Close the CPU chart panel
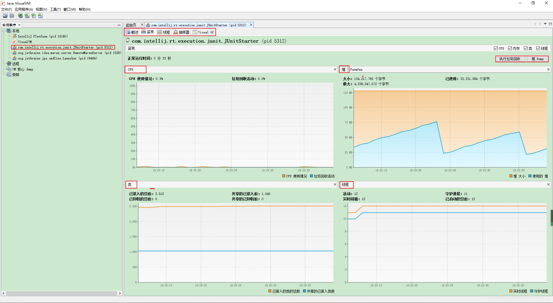This screenshot has height=303, width=553. tap(335, 69)
